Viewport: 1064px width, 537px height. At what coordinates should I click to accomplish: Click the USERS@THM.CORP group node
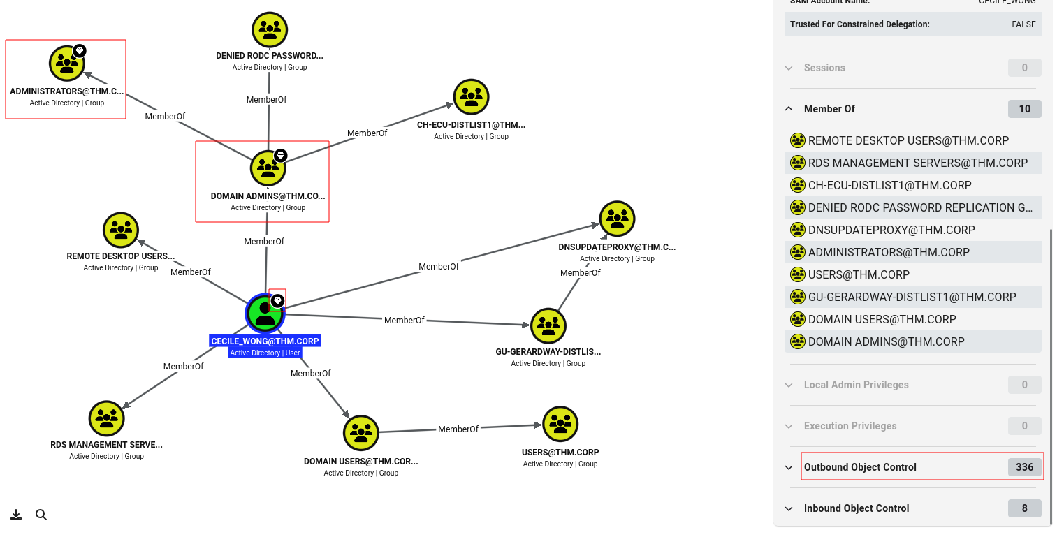point(560,424)
